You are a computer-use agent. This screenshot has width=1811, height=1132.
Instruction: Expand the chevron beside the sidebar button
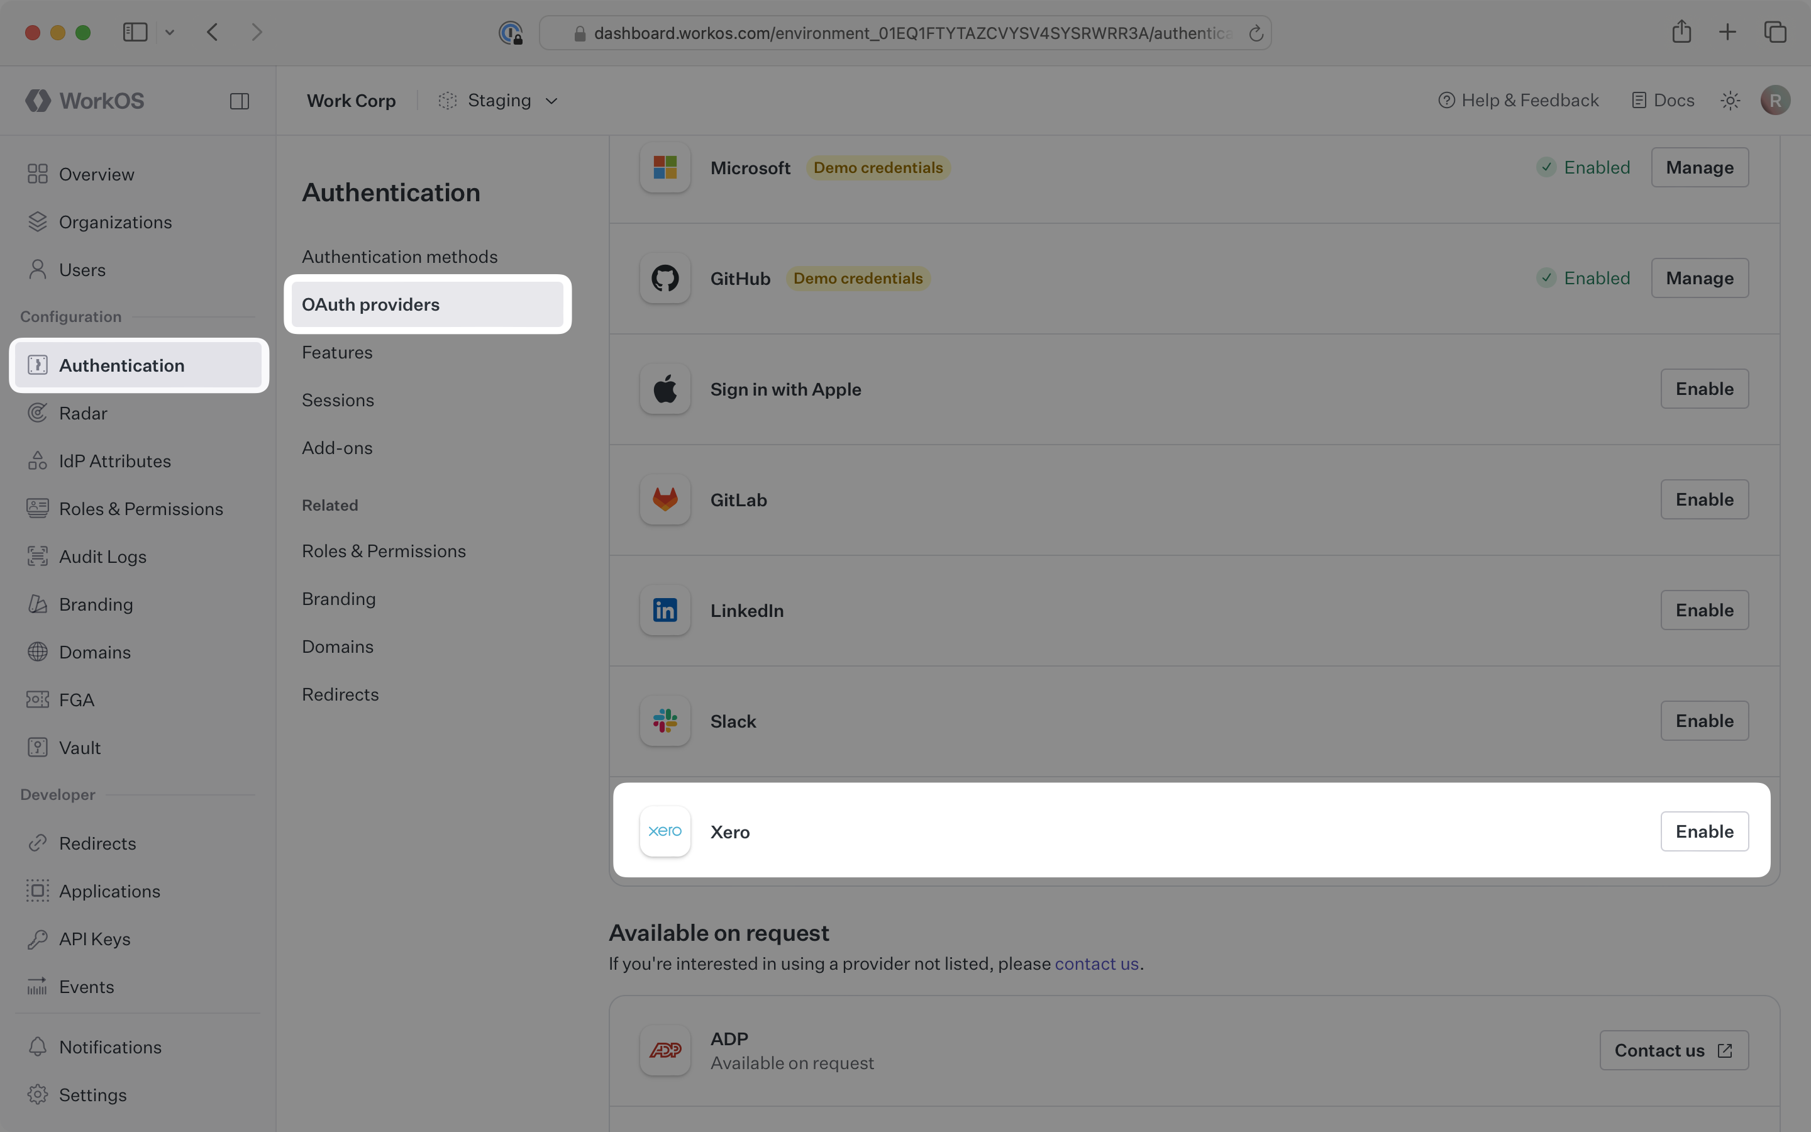coord(170,31)
